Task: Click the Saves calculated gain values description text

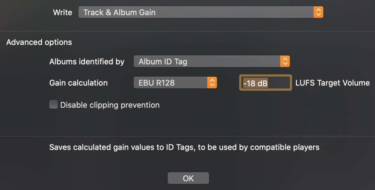Action: pyautogui.click(x=184, y=147)
